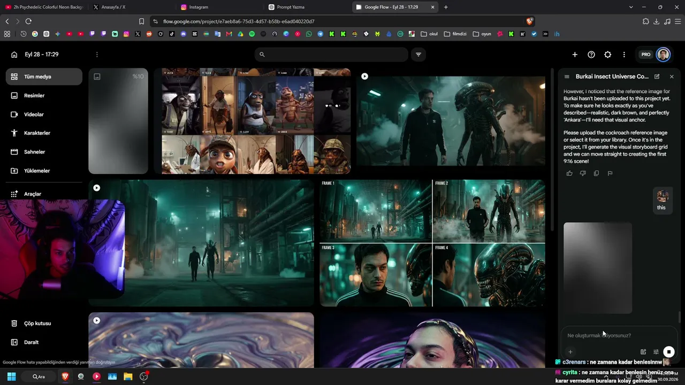The image size is (685, 385).
Task: Open generation settings sliders icon in prompt box
Action: 656,352
